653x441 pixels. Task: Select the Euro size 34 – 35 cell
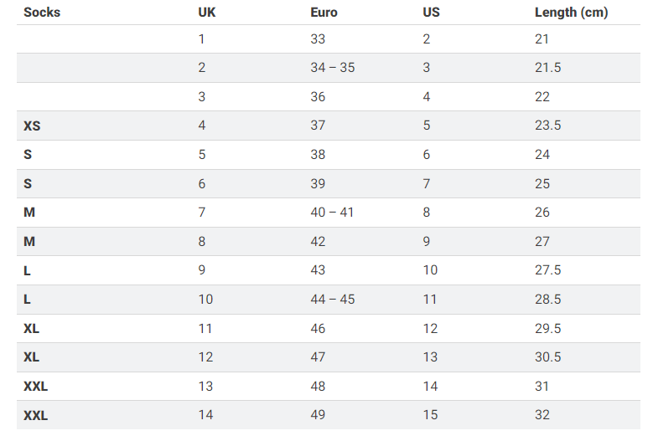pyautogui.click(x=332, y=68)
